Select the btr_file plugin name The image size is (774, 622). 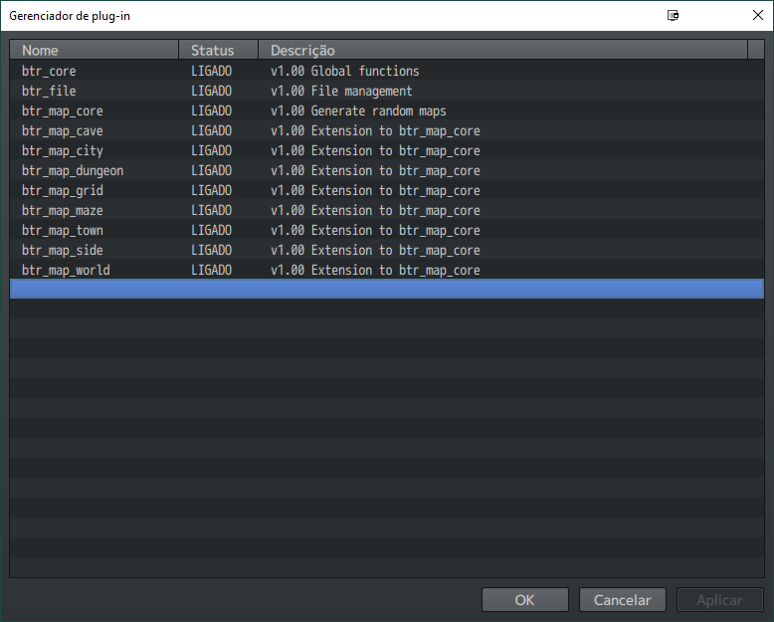click(x=49, y=91)
